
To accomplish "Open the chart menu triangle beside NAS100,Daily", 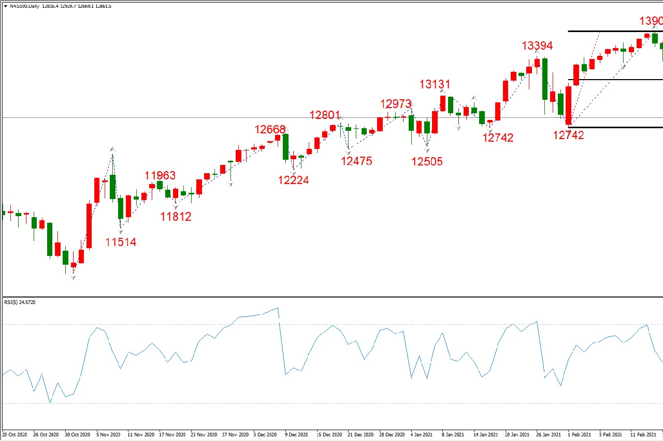I will pyautogui.click(x=5, y=6).
